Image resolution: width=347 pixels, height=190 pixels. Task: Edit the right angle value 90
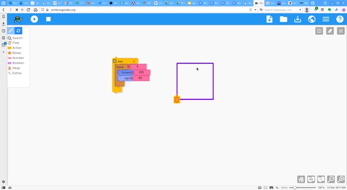point(141,78)
